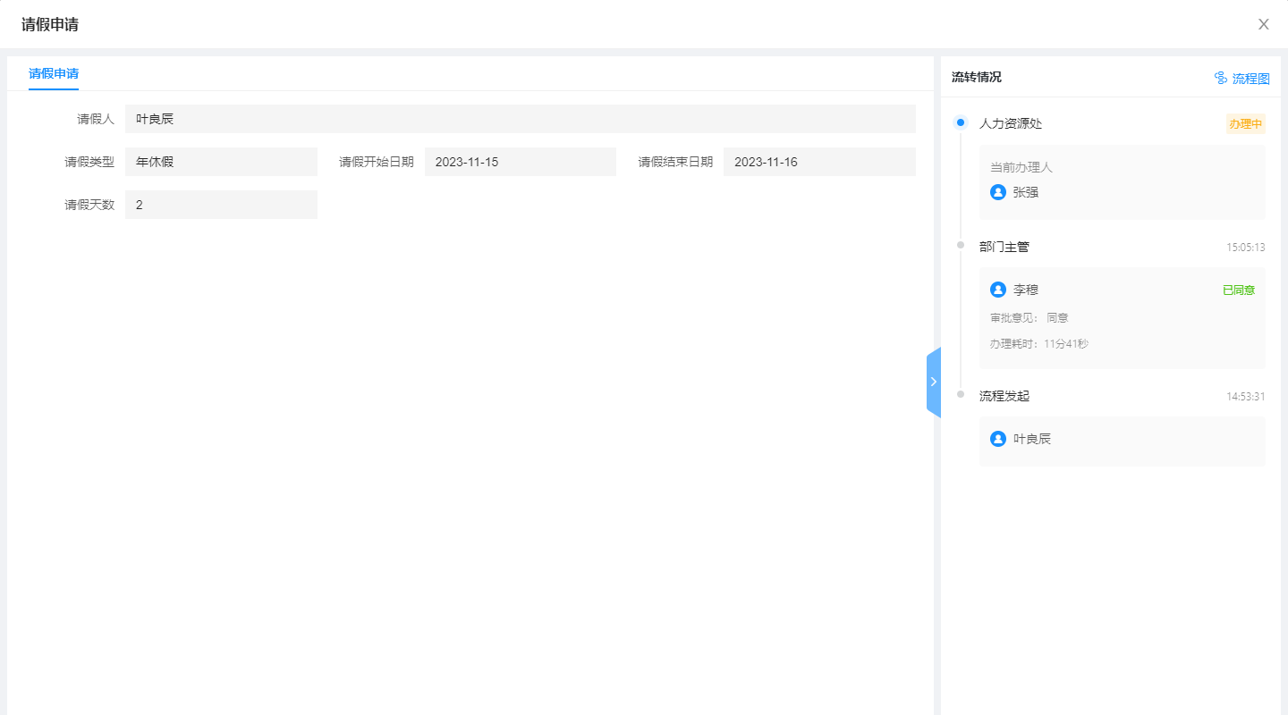
Task: Click 叶良辰's avatar in 流程发起 step
Action: tap(998, 439)
